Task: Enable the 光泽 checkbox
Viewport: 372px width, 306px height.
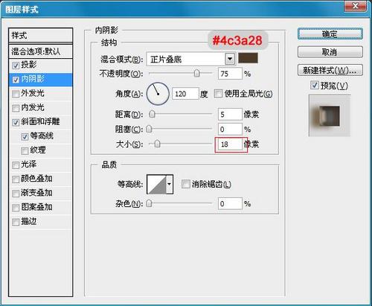Action: point(16,165)
